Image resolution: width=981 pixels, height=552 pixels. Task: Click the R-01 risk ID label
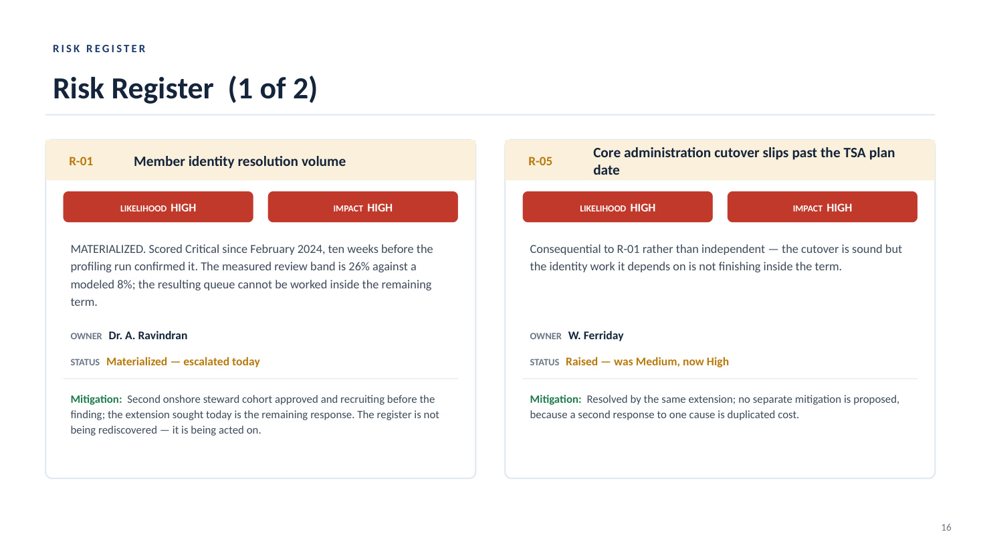coord(81,161)
